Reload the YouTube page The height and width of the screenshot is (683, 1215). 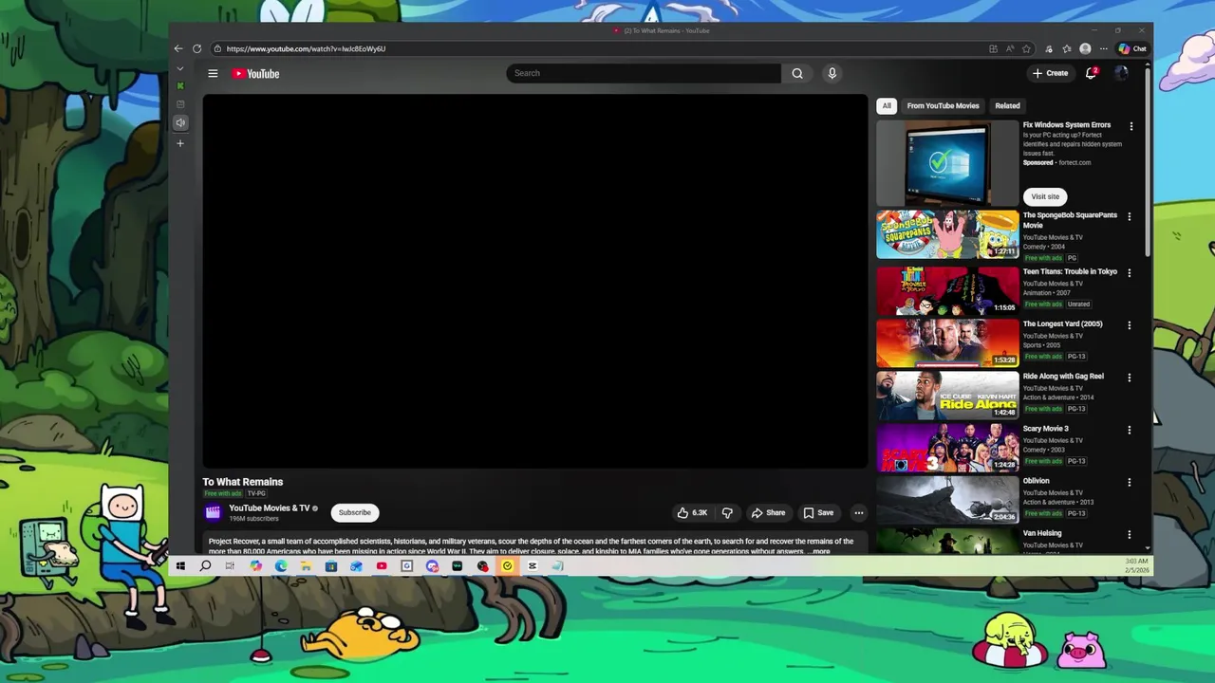(196, 48)
